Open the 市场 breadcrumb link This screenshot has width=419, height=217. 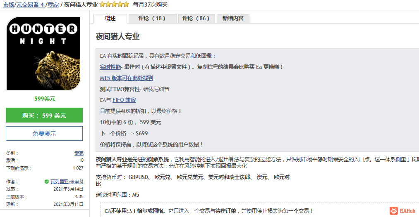(x=9, y=5)
